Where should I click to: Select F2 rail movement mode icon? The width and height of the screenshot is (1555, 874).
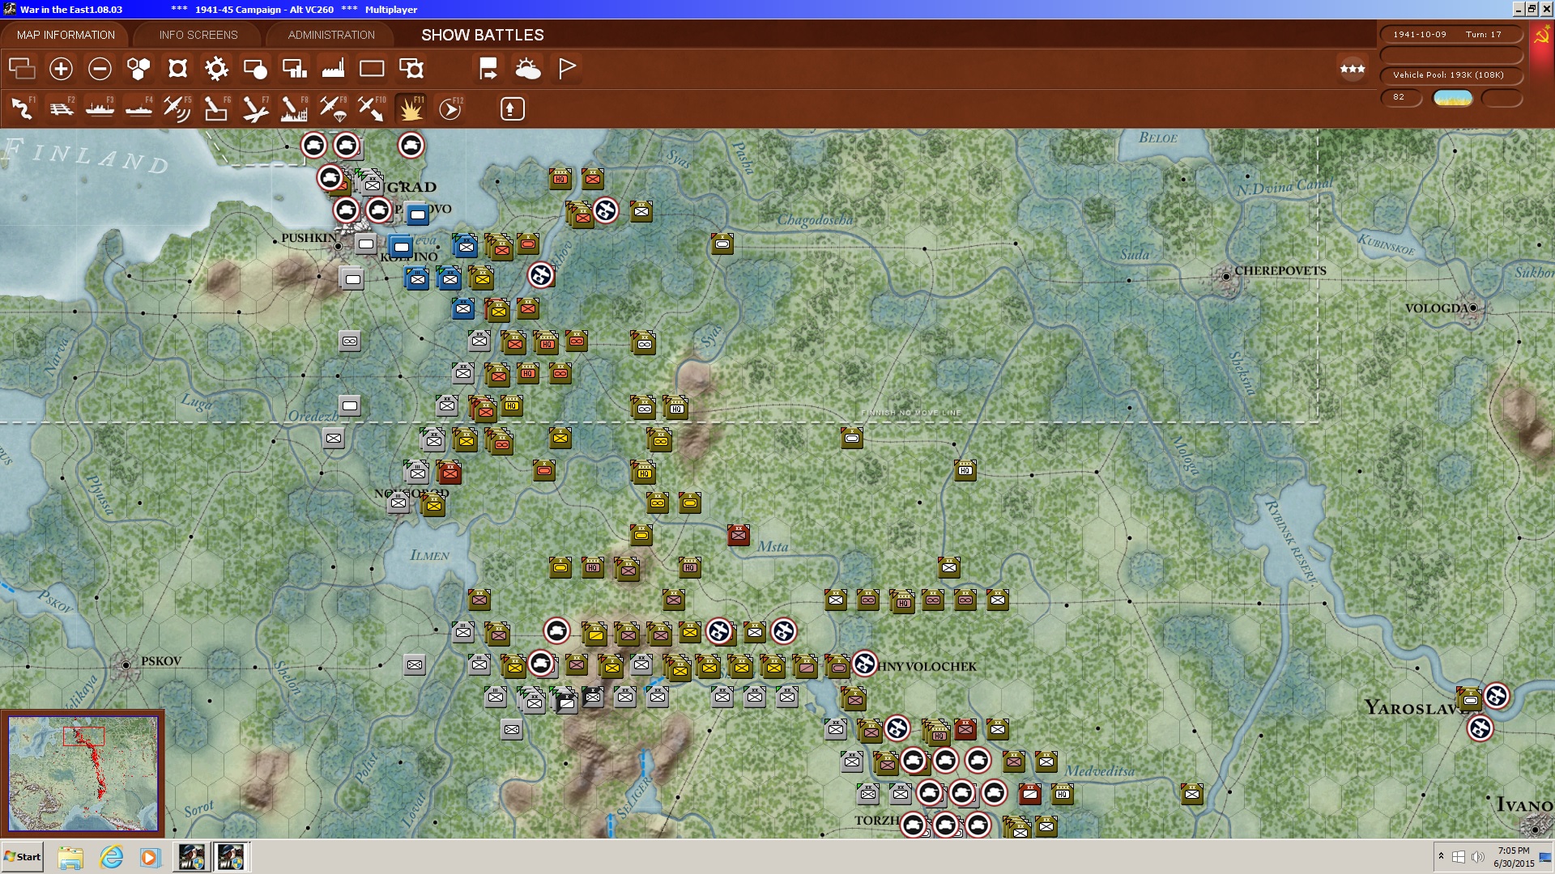[x=61, y=108]
